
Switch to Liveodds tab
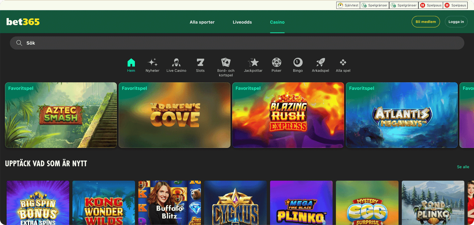(x=242, y=22)
